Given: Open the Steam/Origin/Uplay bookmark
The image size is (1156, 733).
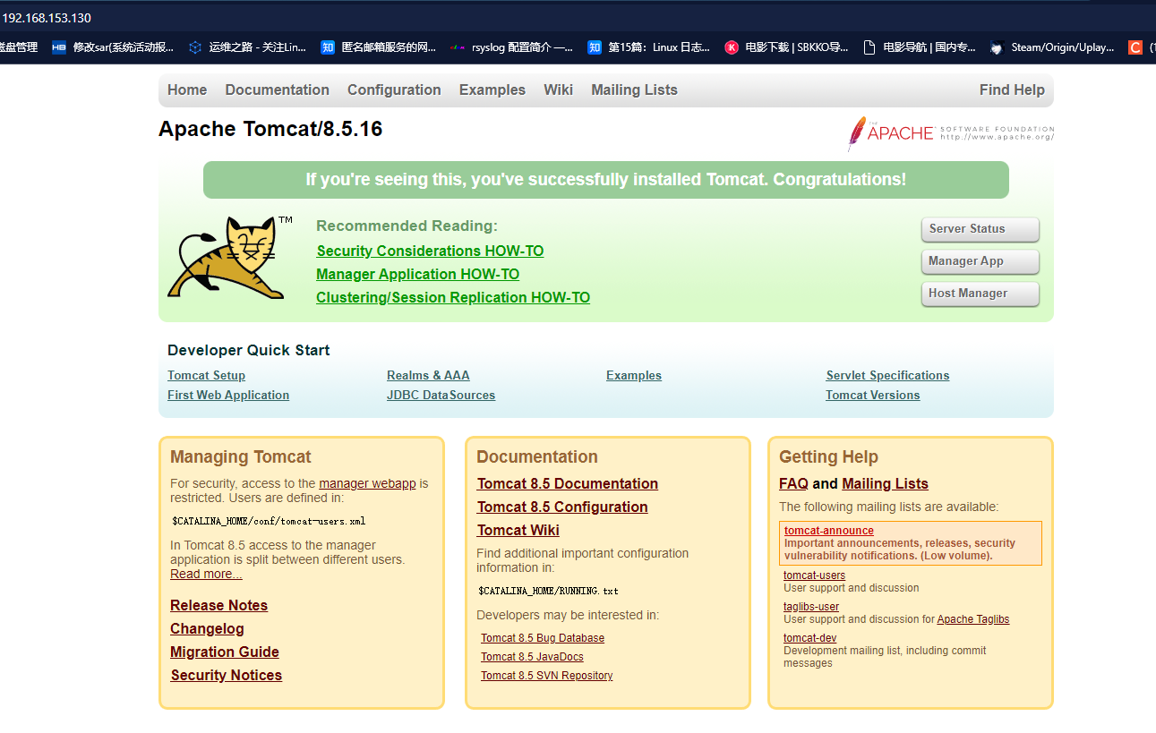Looking at the screenshot, I should 1052,47.
